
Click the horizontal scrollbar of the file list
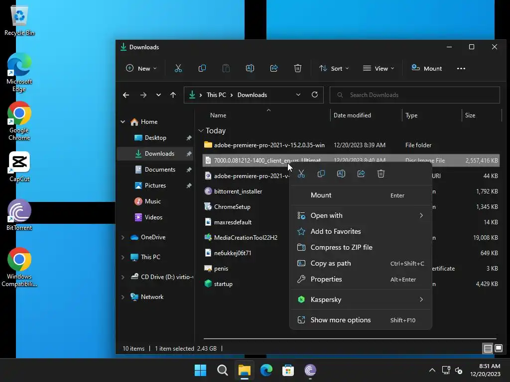point(350,338)
